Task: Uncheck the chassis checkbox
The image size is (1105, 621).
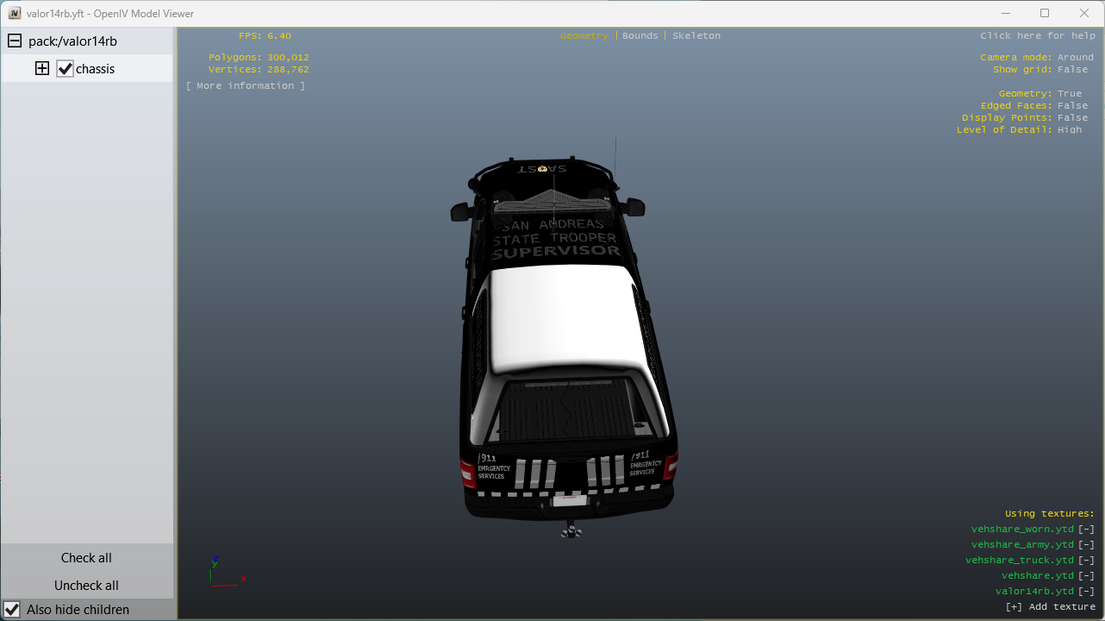Action: [66, 69]
